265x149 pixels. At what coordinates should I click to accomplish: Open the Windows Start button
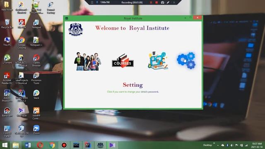point(5,145)
